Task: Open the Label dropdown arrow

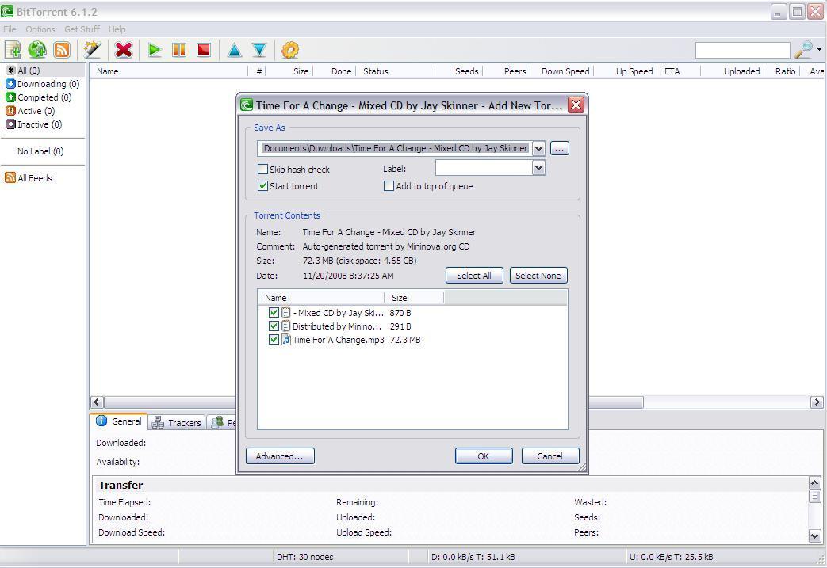Action: coord(538,168)
